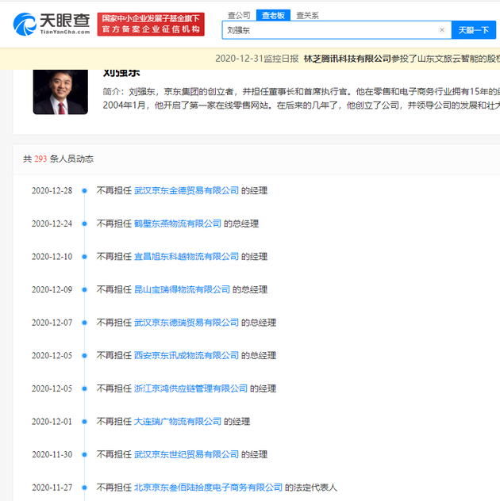Open 宜昌旭东科越物流有限公司 link
Screen dimensions: 500x501
(x=187, y=256)
